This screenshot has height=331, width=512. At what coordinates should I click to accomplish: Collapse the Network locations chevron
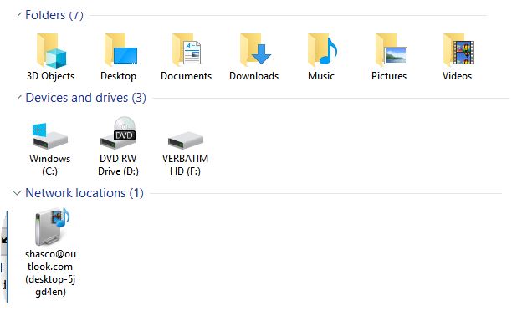(17, 193)
